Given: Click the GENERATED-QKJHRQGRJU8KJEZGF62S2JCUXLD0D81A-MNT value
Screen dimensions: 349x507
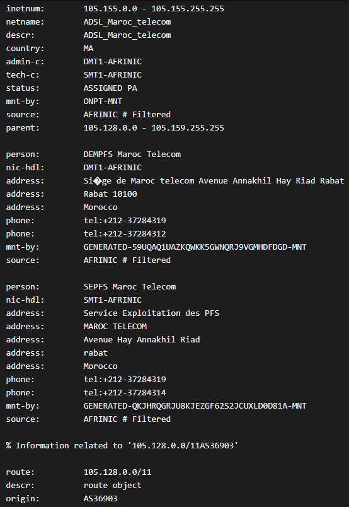Looking at the screenshot, I should (x=195, y=406).
